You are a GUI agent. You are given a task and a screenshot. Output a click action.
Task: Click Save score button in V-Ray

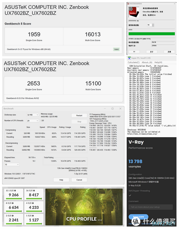pos(138,217)
